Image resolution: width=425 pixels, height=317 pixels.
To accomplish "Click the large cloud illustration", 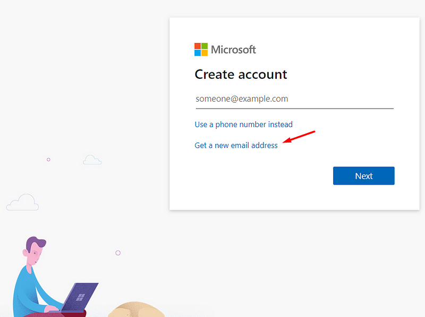I will [22, 203].
